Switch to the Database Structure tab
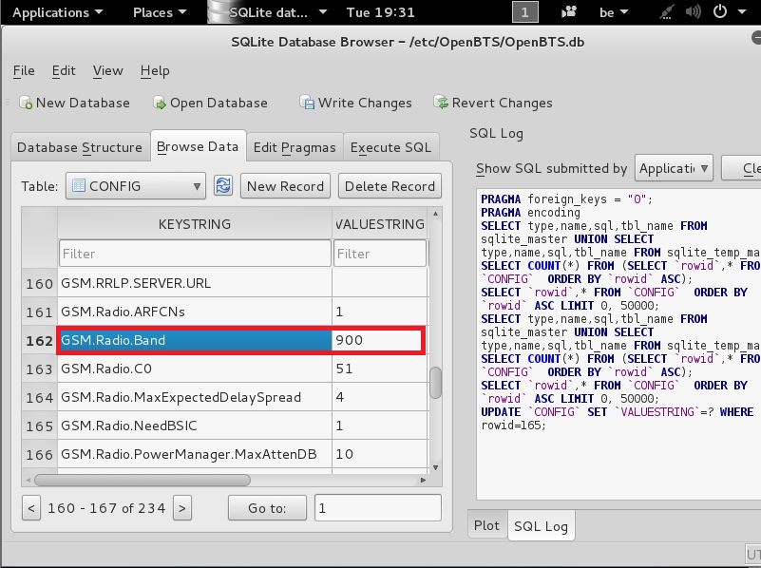Image resolution: width=761 pixels, height=568 pixels. [80, 147]
